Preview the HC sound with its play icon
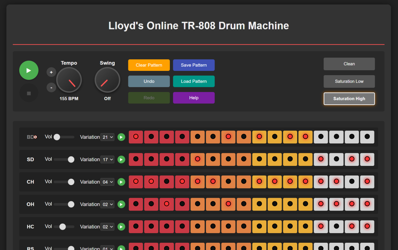Image resolution: width=398 pixels, height=250 pixels. (x=121, y=227)
